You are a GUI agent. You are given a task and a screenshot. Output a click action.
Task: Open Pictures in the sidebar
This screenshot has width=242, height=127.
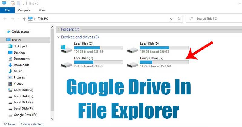pos(19,77)
